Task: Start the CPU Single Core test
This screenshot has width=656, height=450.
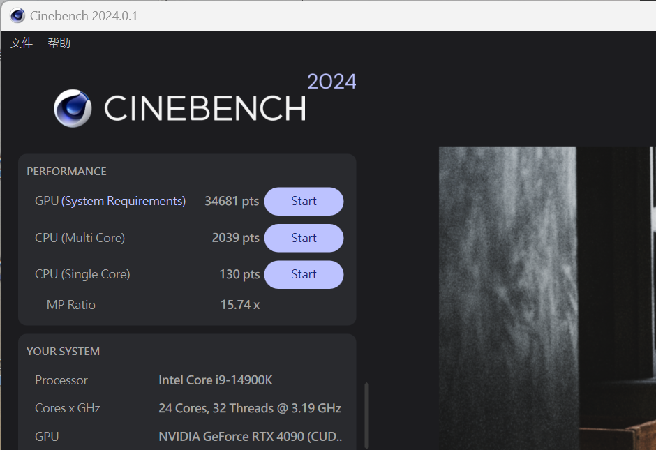Action: point(304,274)
